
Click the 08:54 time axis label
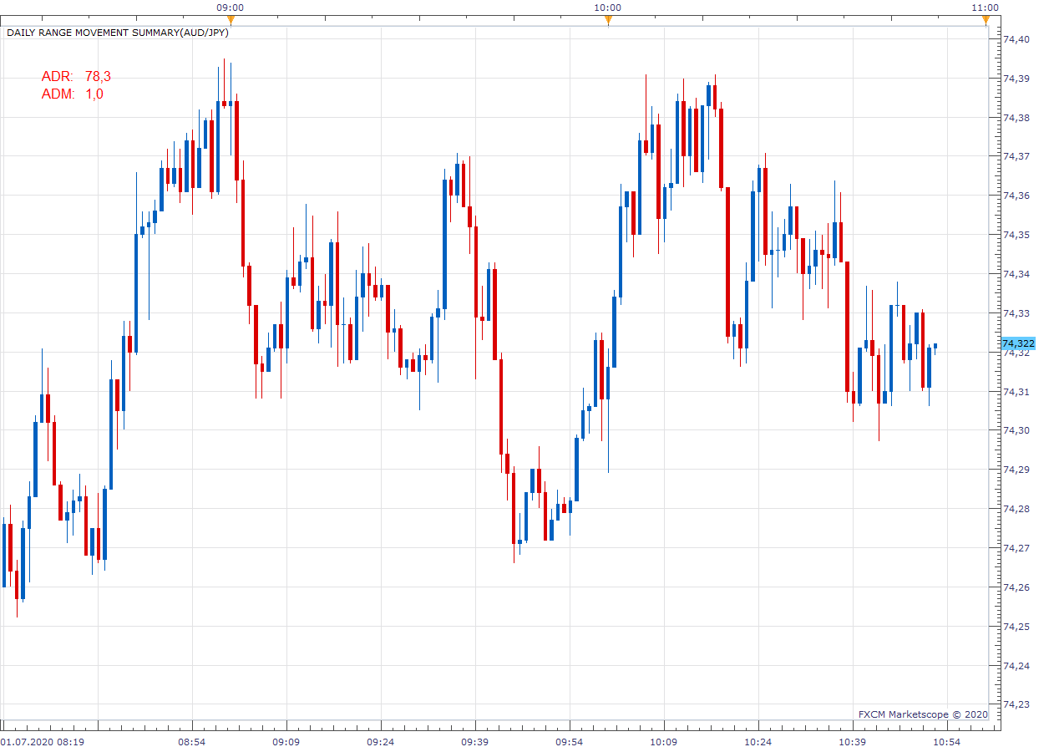[192, 741]
